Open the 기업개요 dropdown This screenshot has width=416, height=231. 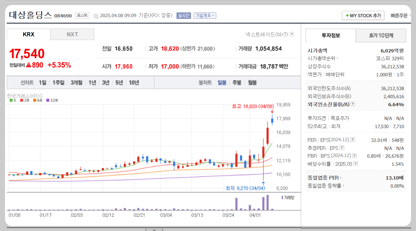coord(205,15)
